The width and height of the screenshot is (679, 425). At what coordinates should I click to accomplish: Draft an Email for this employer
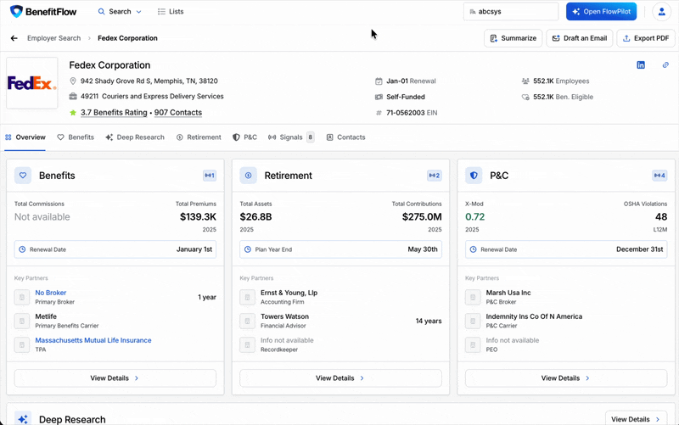tap(580, 38)
